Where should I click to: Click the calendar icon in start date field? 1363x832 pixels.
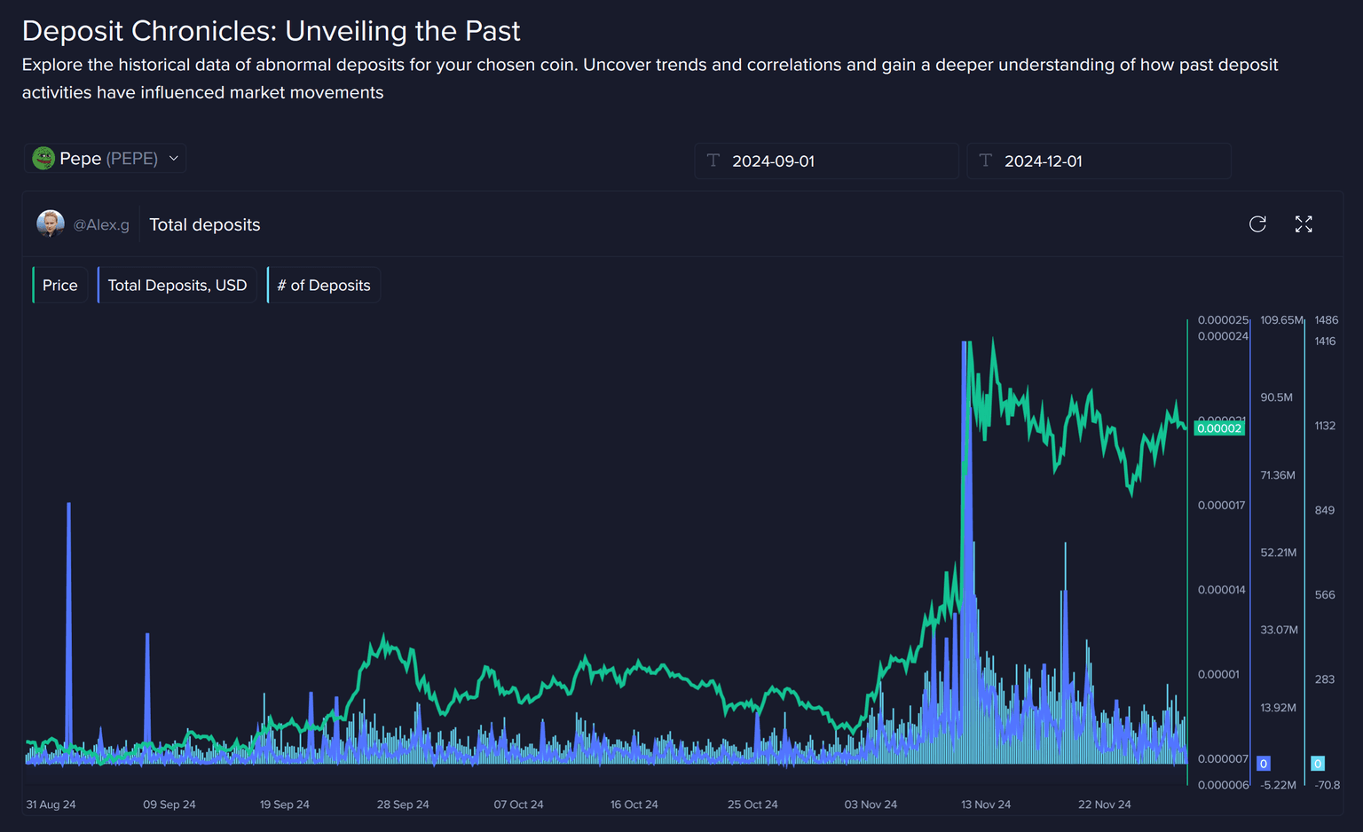(713, 161)
